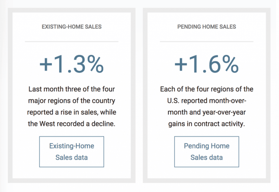
Task: Click the line 'major regions of the country'
Action: click(x=72, y=101)
